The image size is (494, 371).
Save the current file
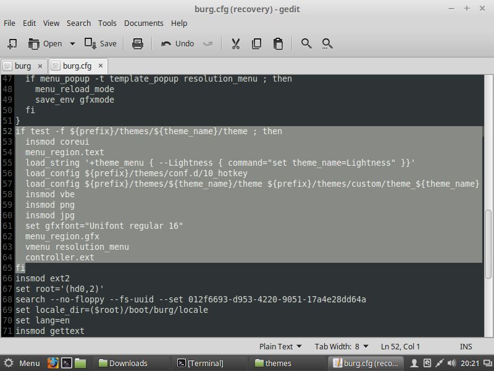[101, 43]
